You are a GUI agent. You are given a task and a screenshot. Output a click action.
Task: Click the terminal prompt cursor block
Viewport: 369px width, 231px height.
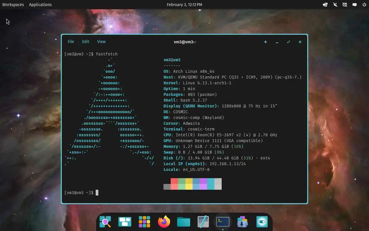coord(97,193)
